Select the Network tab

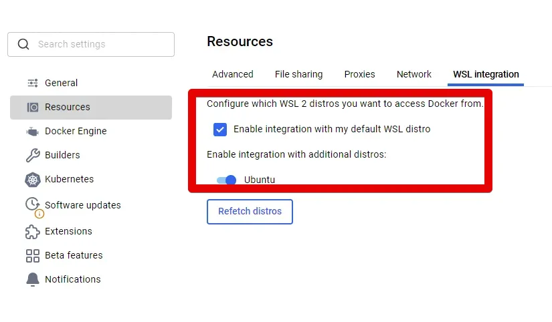(414, 74)
